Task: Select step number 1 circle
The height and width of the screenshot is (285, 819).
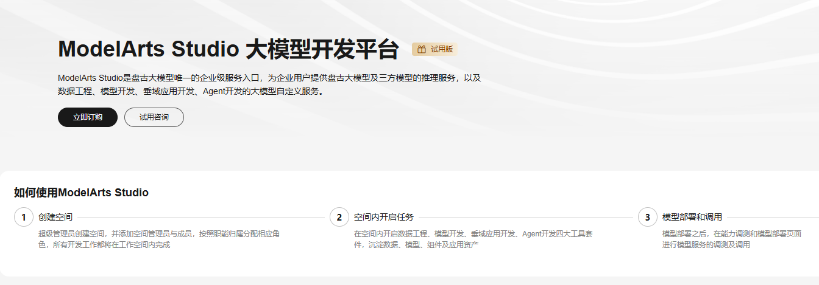Action: pyautogui.click(x=23, y=217)
